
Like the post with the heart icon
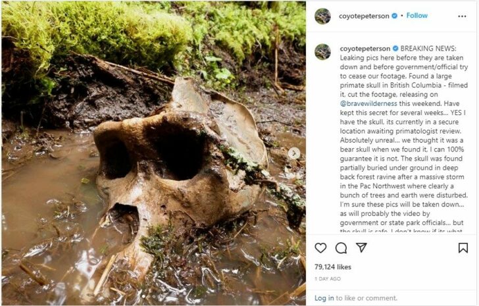pos(320,248)
